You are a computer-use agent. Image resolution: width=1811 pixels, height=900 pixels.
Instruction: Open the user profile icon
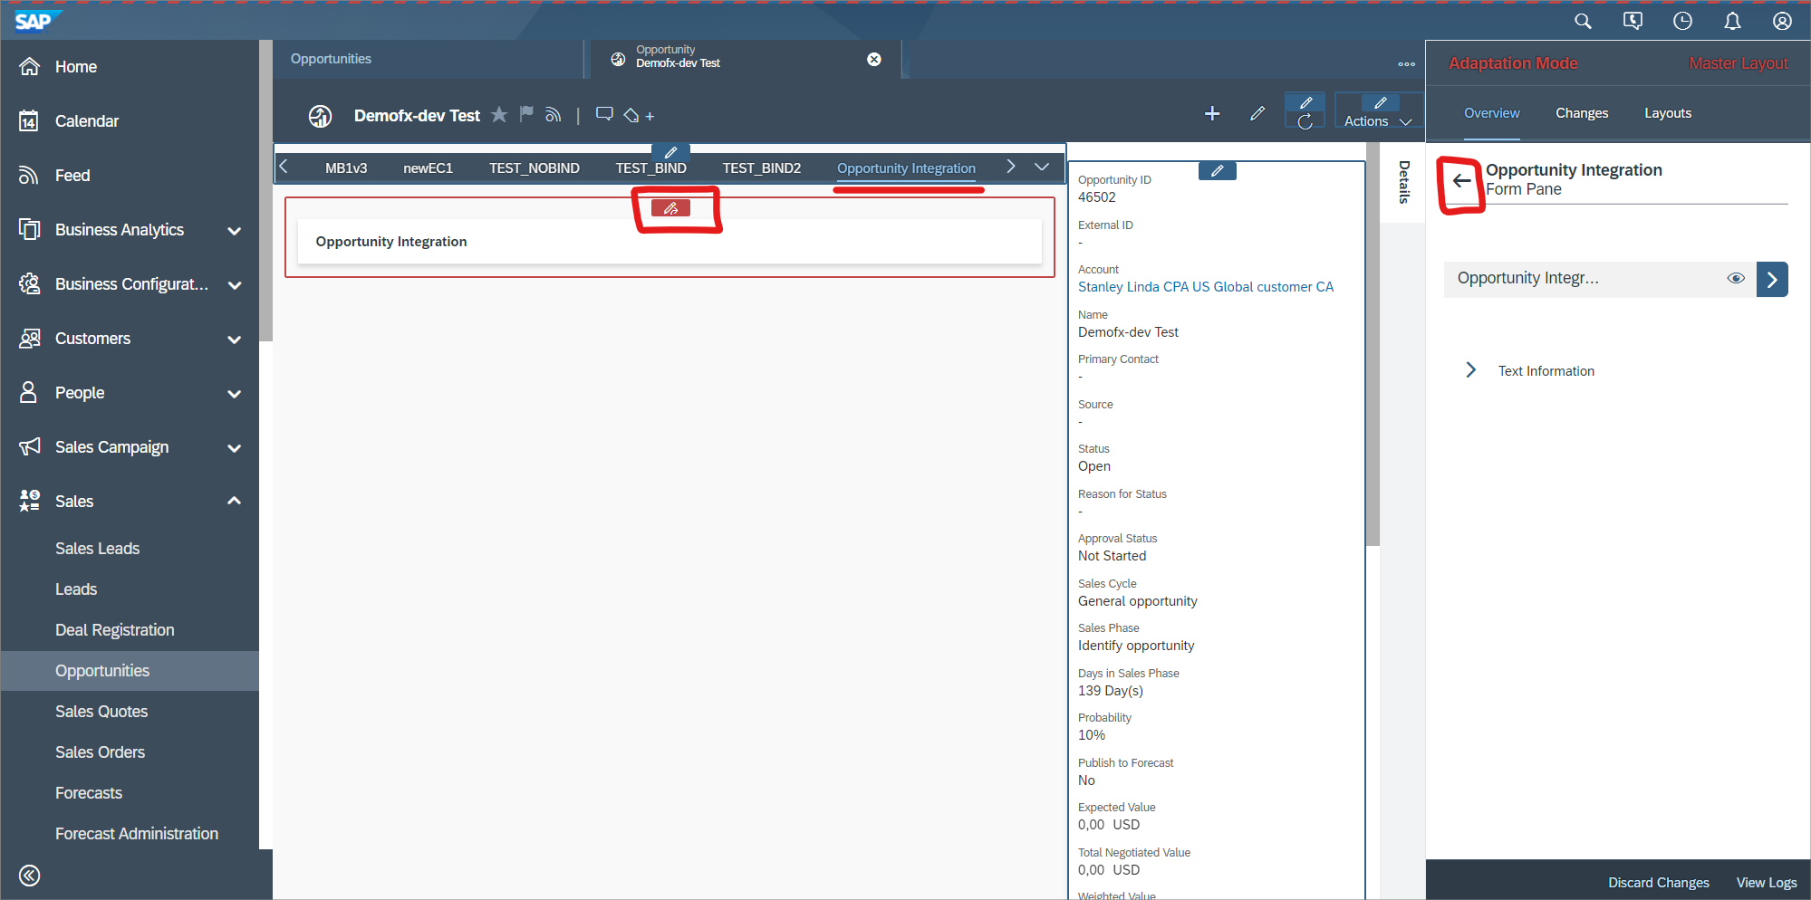pos(1781,21)
